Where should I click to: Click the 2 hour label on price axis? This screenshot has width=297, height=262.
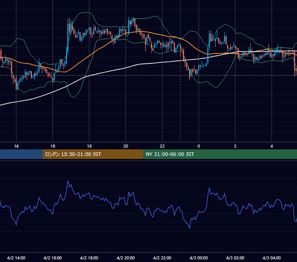(235, 146)
